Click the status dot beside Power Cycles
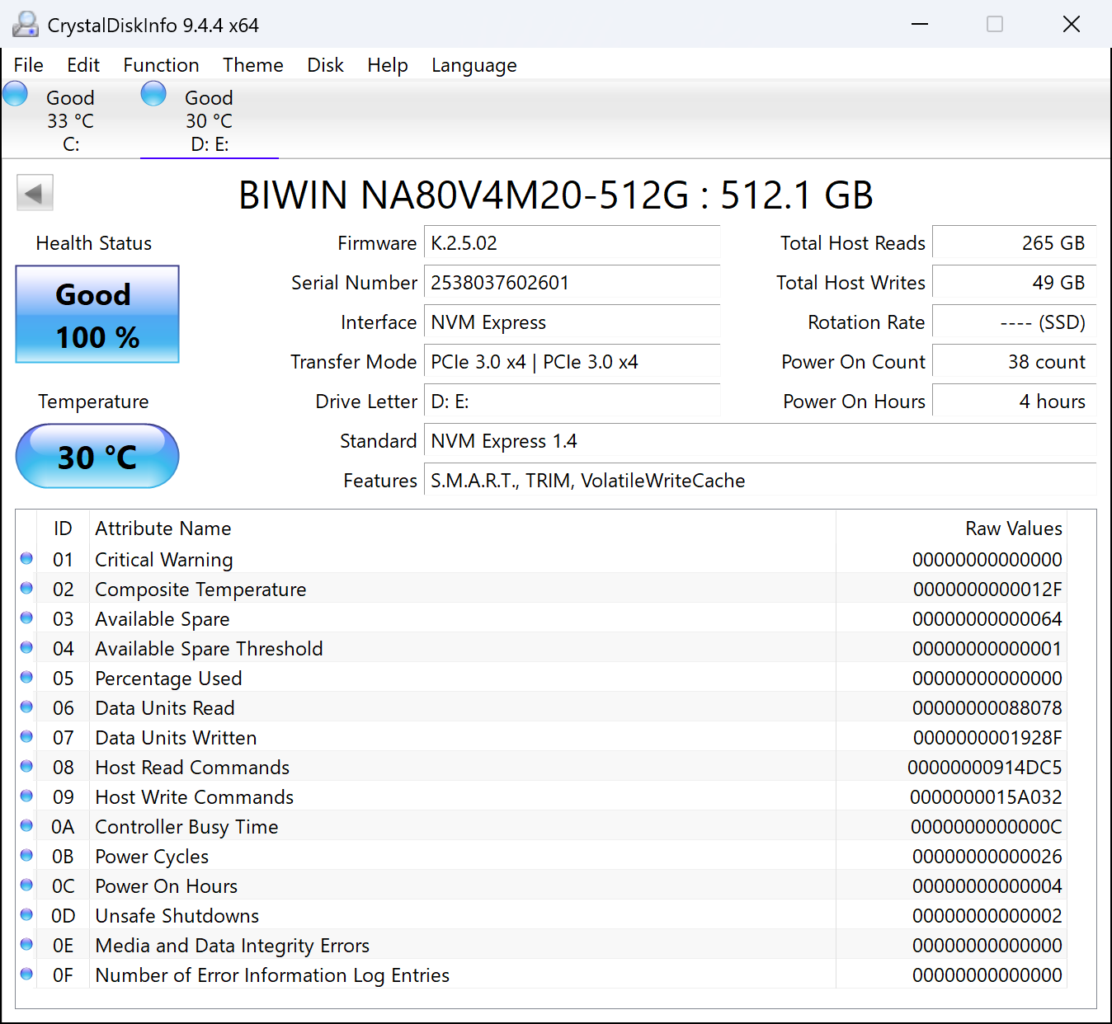Screen dimensions: 1112x1024 [x=26, y=855]
